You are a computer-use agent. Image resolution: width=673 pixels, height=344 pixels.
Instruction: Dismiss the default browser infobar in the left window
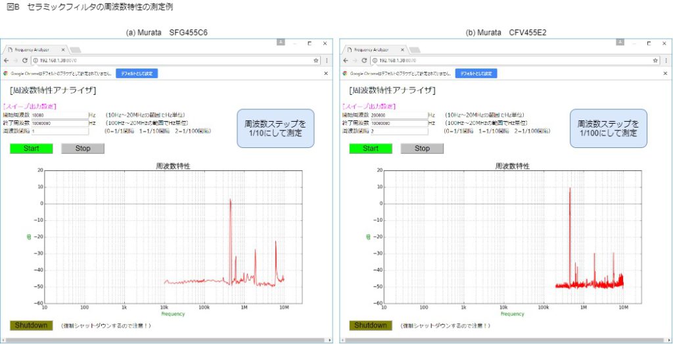click(x=326, y=73)
